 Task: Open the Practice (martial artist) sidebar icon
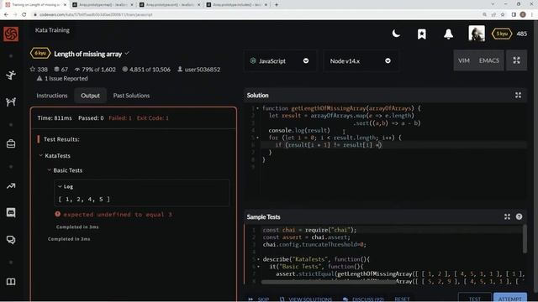tap(11, 75)
